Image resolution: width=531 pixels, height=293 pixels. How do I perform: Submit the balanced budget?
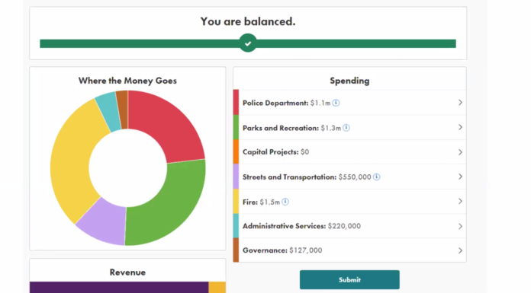[x=349, y=280]
